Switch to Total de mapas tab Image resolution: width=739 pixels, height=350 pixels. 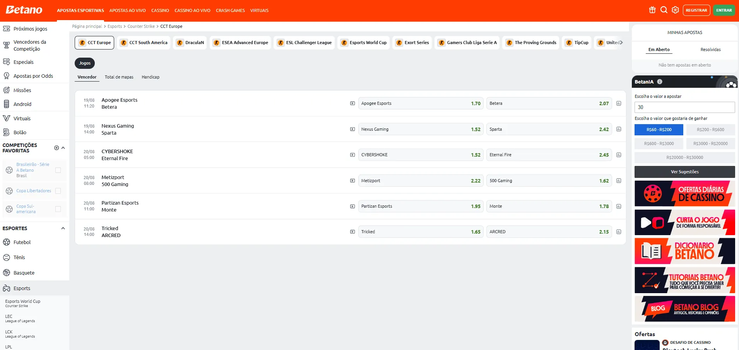pos(119,77)
